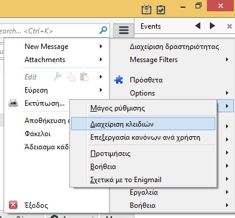Open the tasks tab icon
235x218 pixels.
click(161, 10)
